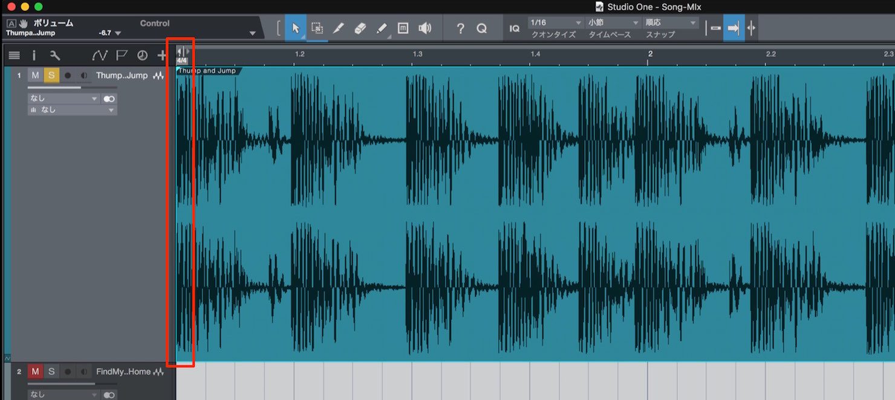Select the Listen speaker tool
Viewport: 895px width, 400px height.
pos(425,28)
